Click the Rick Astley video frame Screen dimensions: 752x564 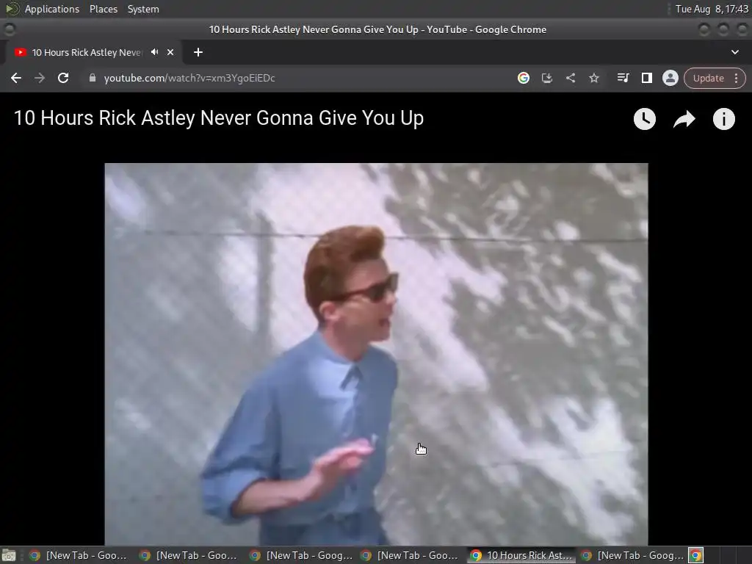tap(376, 354)
